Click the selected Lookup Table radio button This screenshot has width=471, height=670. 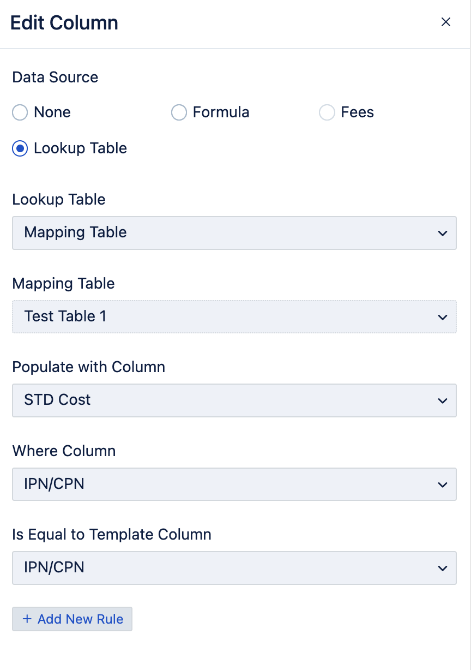click(20, 148)
